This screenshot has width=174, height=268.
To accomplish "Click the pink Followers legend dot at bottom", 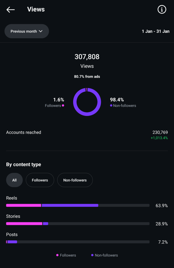I will [x=57, y=255].
